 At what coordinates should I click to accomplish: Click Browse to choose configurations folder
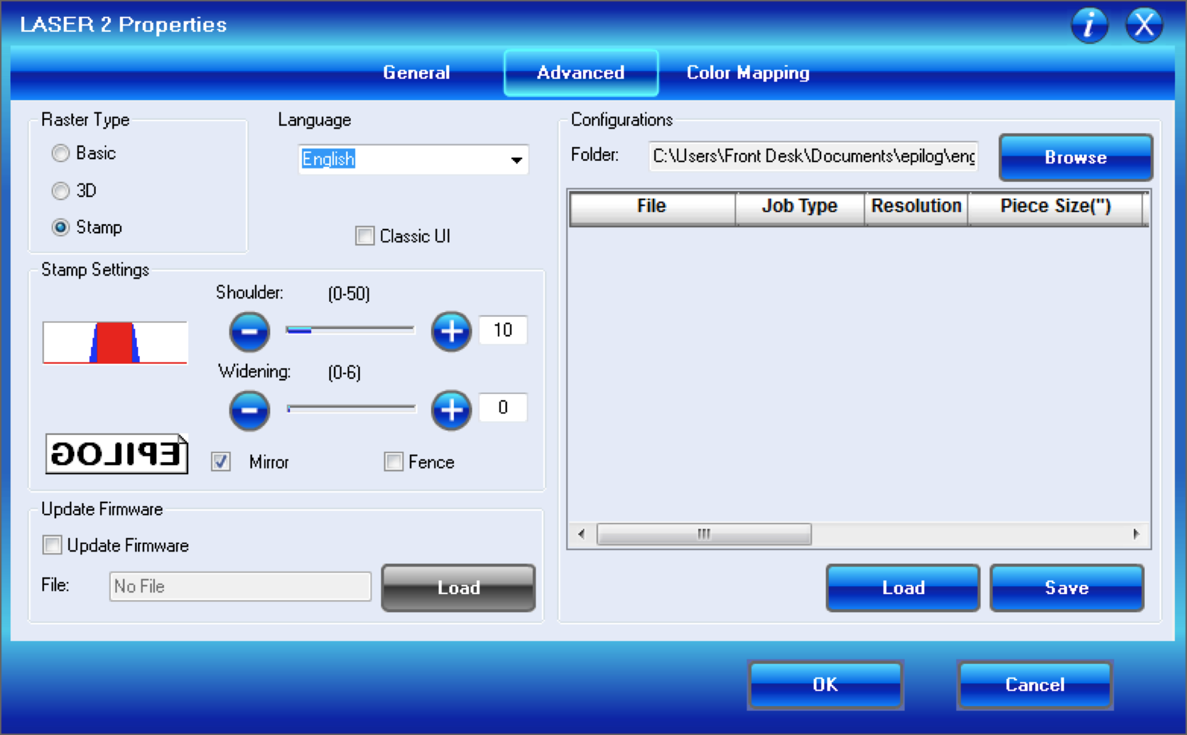pos(1076,158)
